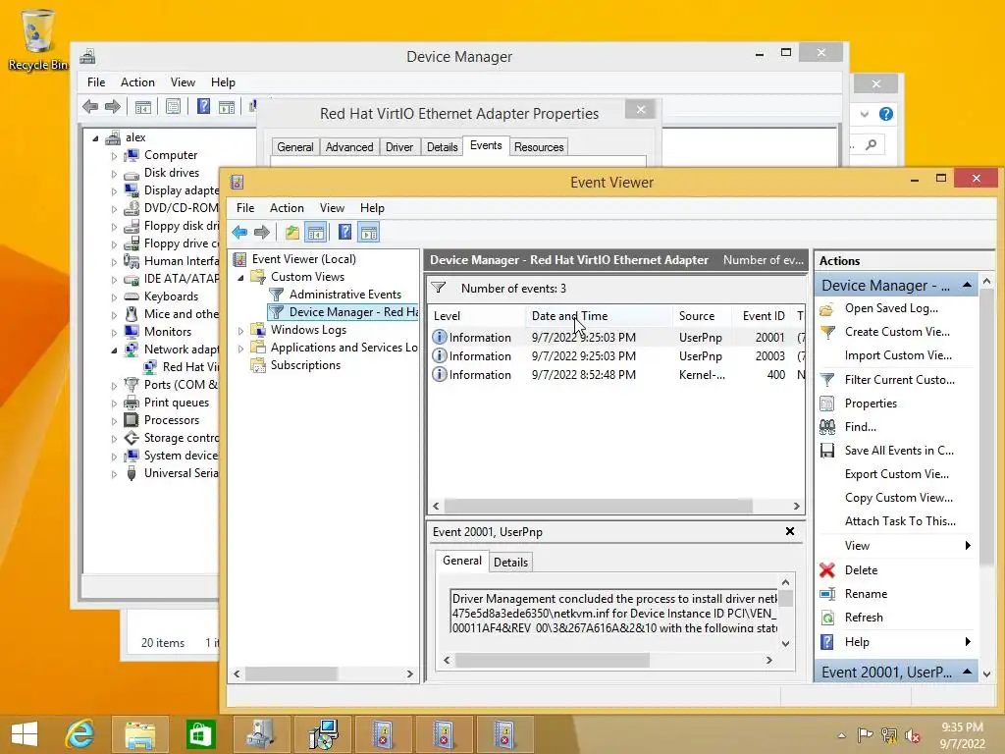Image resolution: width=1005 pixels, height=754 pixels.
Task: Select Administrative Events custom view
Action: [344, 295]
